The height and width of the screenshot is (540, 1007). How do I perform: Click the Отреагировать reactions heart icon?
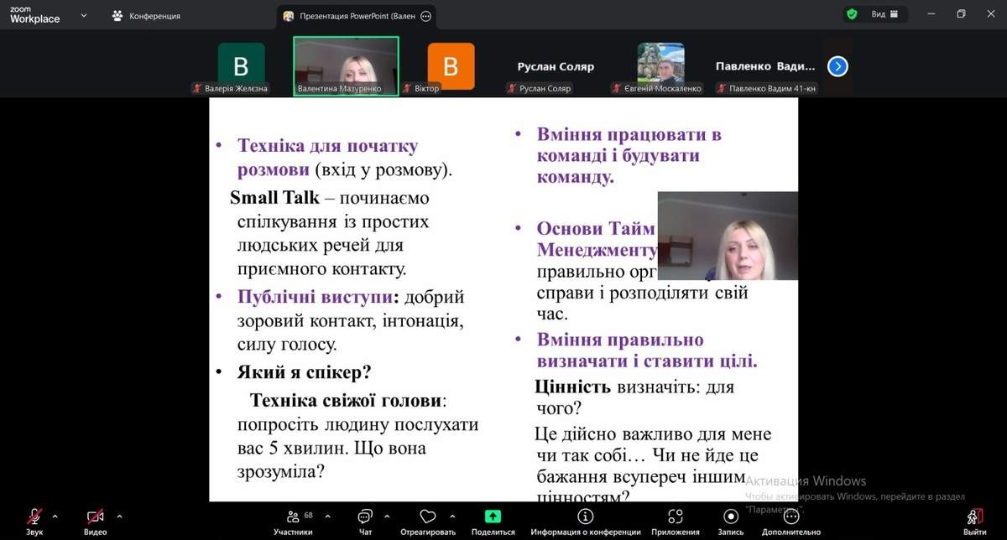pyautogui.click(x=428, y=517)
